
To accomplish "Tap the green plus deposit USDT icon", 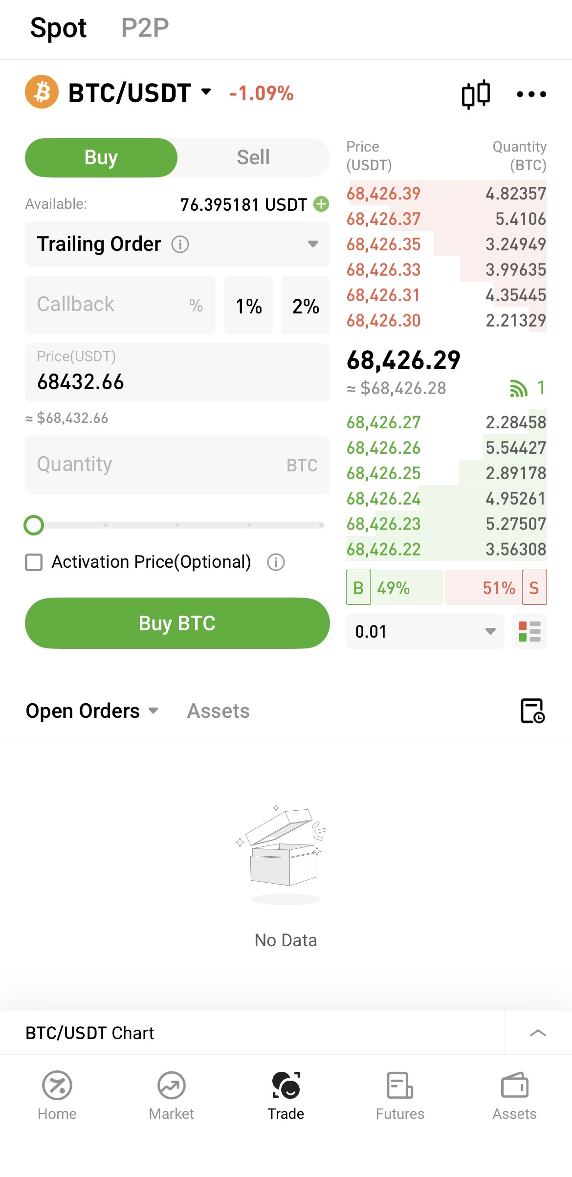I will point(321,204).
